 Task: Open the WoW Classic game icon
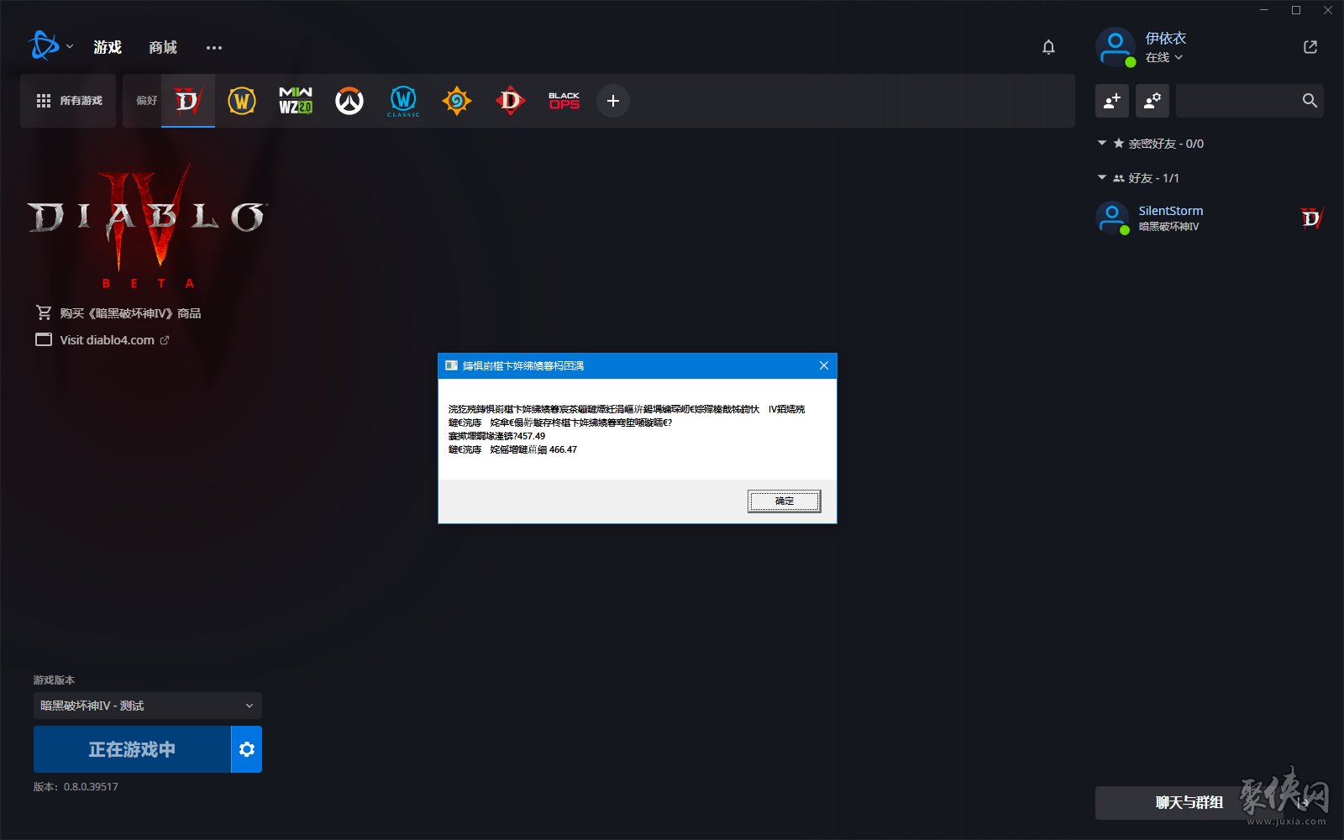403,101
